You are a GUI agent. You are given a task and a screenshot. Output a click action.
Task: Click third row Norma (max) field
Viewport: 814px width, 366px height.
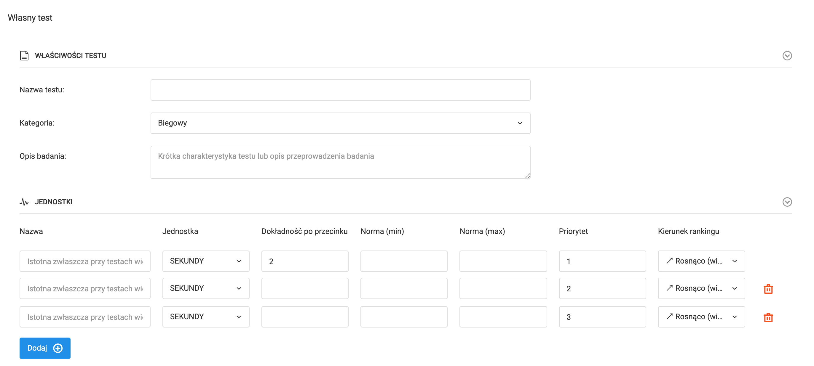(x=503, y=317)
